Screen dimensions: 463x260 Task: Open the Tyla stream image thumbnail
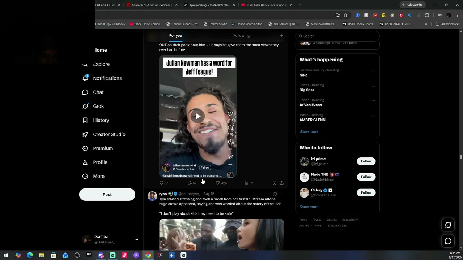(221, 234)
